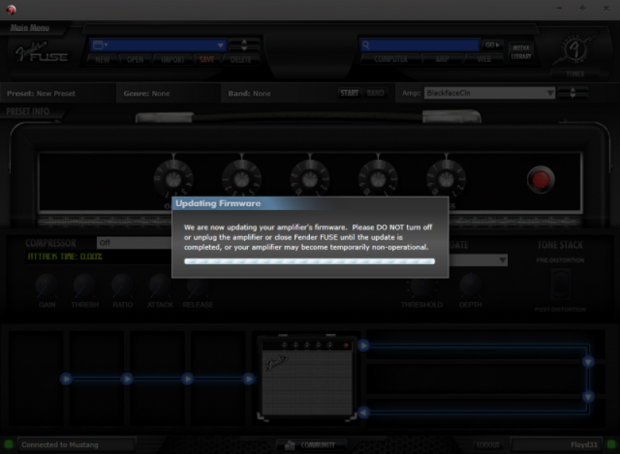Toggle the Tone Stack pre/post distortion switch
The width and height of the screenshot is (620, 454).
558,284
